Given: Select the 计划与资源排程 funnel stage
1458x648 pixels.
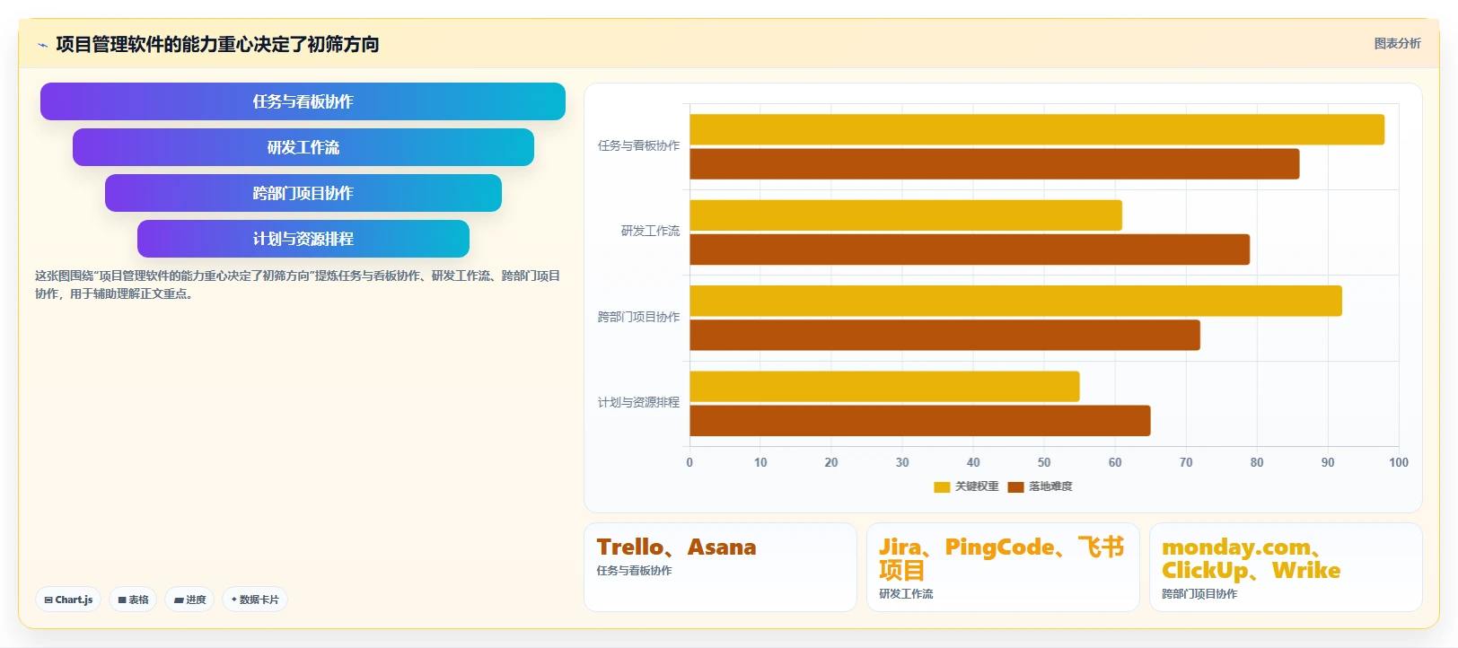Looking at the screenshot, I should click(x=303, y=239).
